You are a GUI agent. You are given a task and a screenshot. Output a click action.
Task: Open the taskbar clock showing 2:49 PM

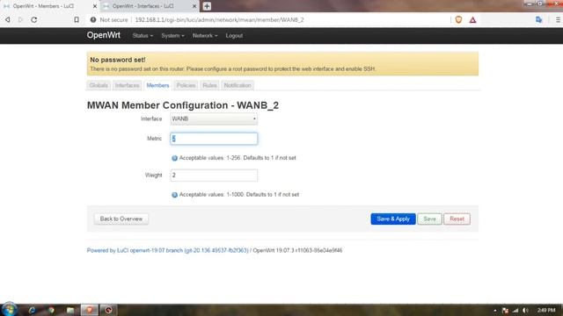(546, 310)
